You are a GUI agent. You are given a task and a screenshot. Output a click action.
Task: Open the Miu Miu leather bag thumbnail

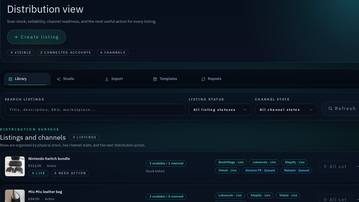click(x=15, y=196)
